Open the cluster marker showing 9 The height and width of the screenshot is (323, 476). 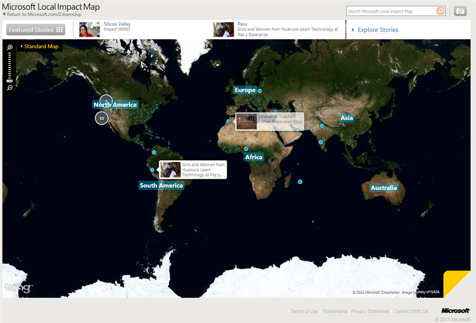pyautogui.click(x=106, y=101)
